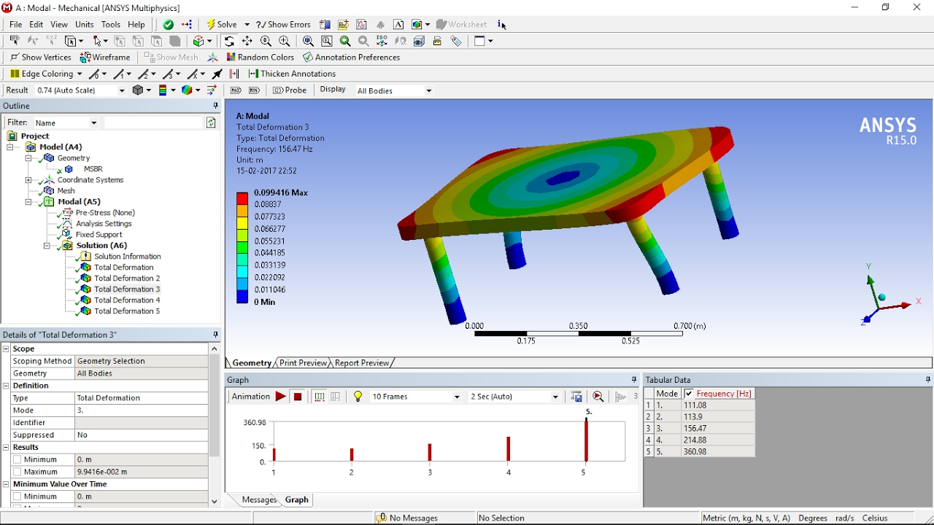Select the Pan view tool

coord(247,42)
